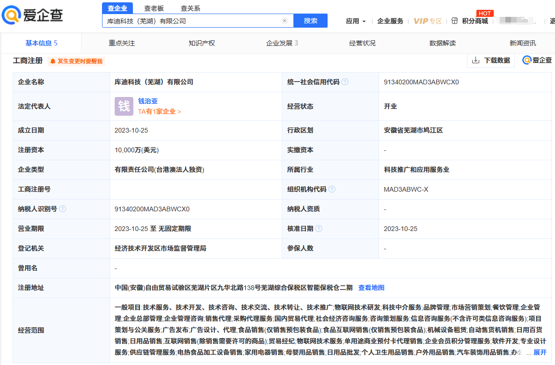Open legal representative 钱治亚 profile link
This screenshot has height=365, width=555.
[148, 101]
